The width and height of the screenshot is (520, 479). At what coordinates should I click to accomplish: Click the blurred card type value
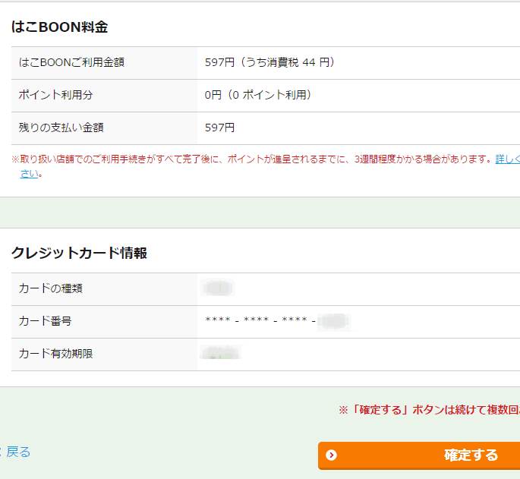tap(219, 288)
